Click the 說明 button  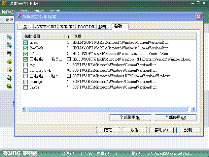pos(188,130)
